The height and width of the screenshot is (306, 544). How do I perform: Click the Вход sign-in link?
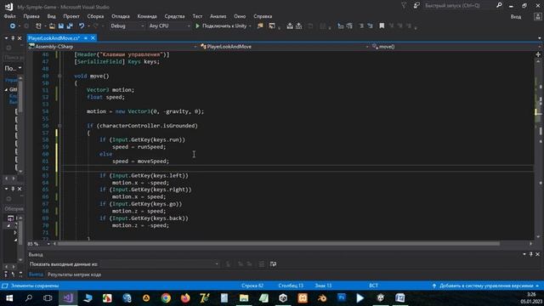(516, 17)
